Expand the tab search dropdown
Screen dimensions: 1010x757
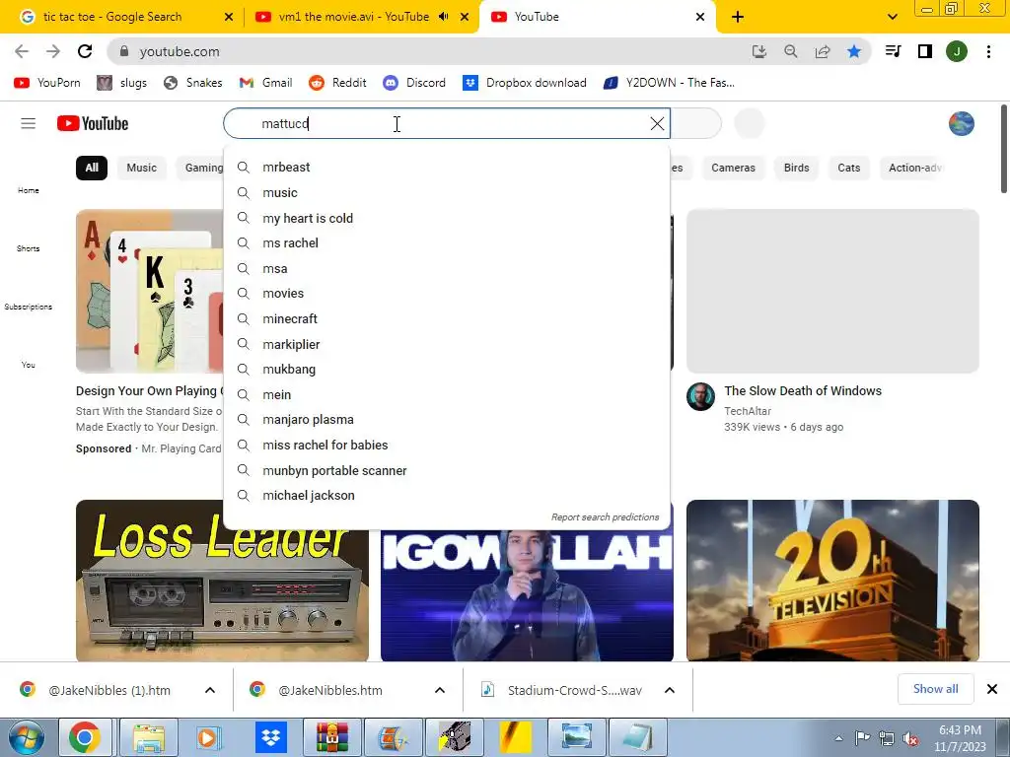pos(892,17)
